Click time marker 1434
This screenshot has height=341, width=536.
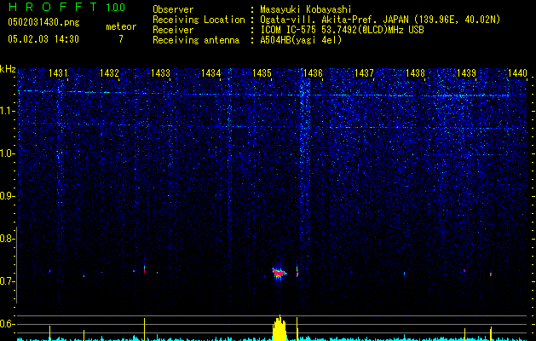(x=211, y=72)
